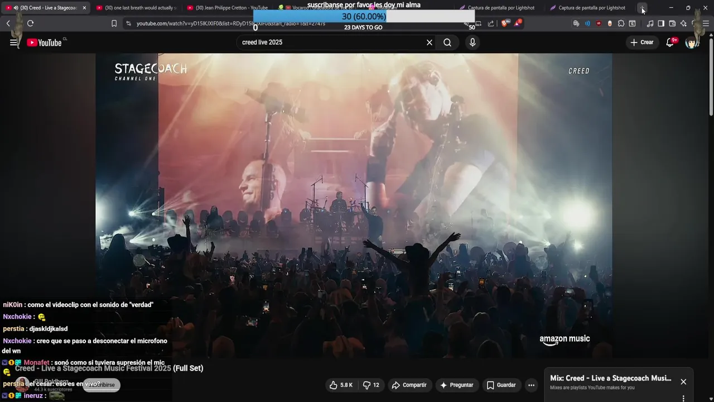Viewport: 714px width, 402px height.
Task: Switch to the Jean Philippe Cretton tab
Action: (x=228, y=8)
